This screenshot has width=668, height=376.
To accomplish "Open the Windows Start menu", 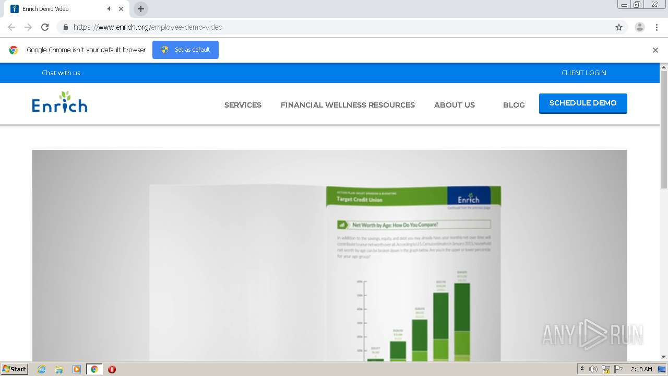I will click(14, 369).
